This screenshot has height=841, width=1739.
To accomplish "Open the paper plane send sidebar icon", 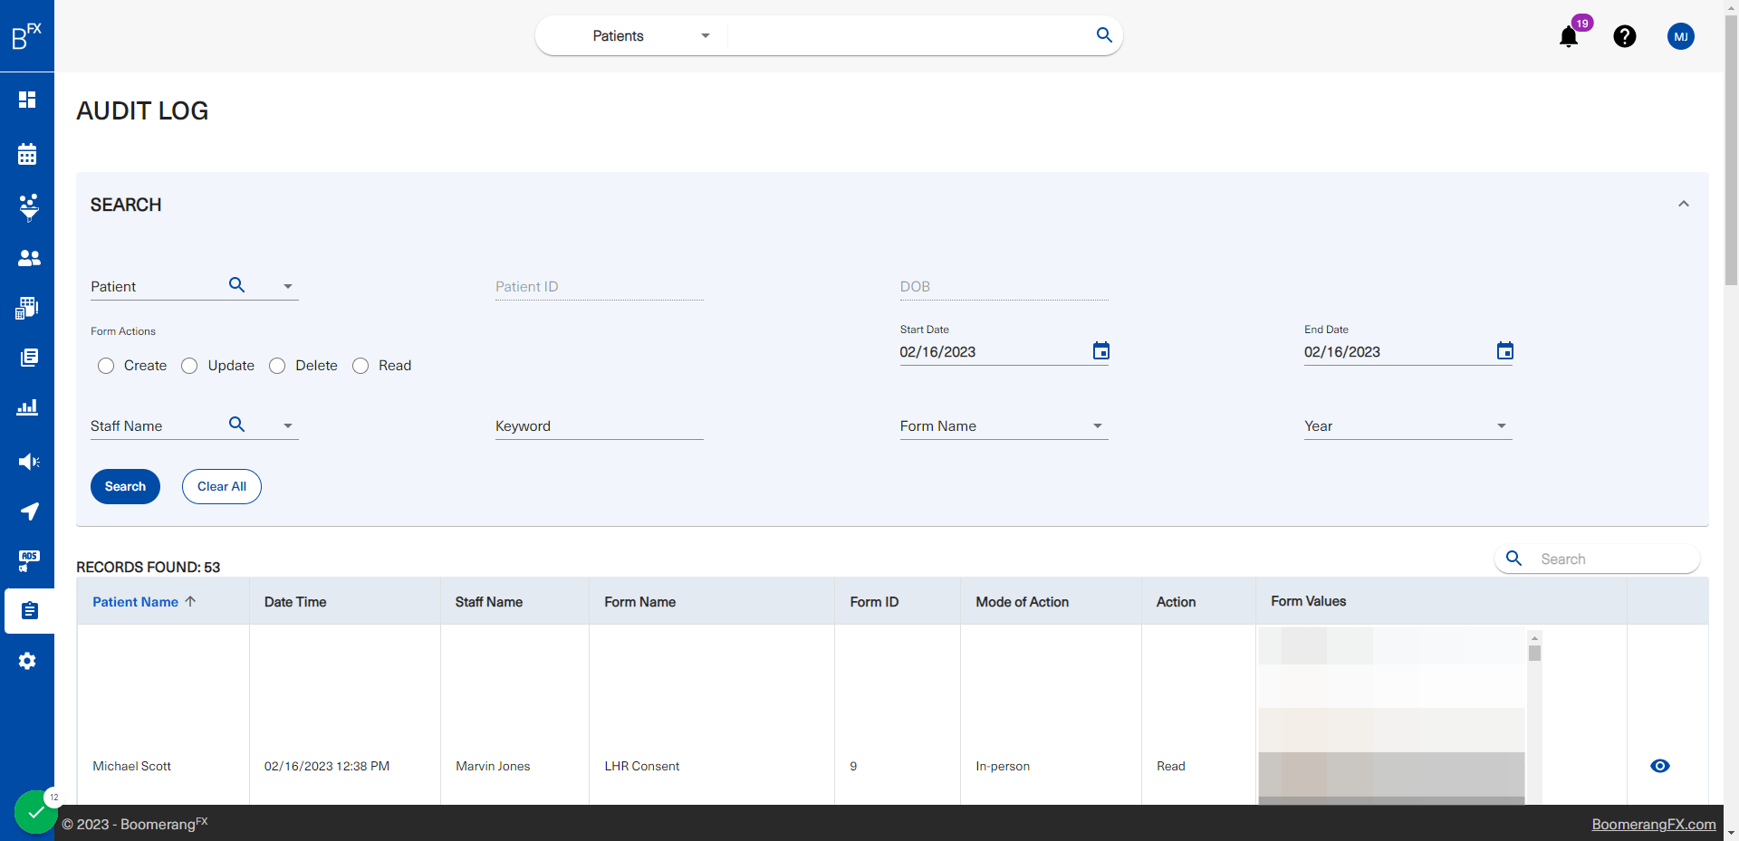I will [x=29, y=511].
